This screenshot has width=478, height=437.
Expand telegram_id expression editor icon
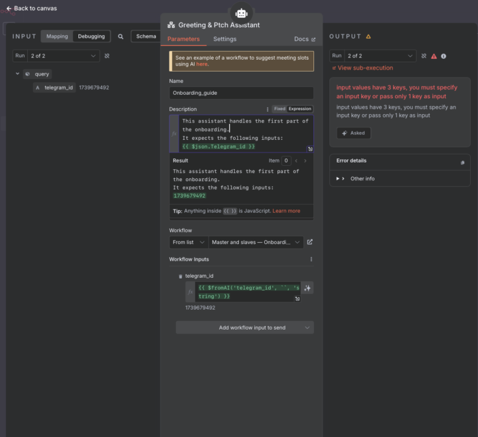[297, 299]
